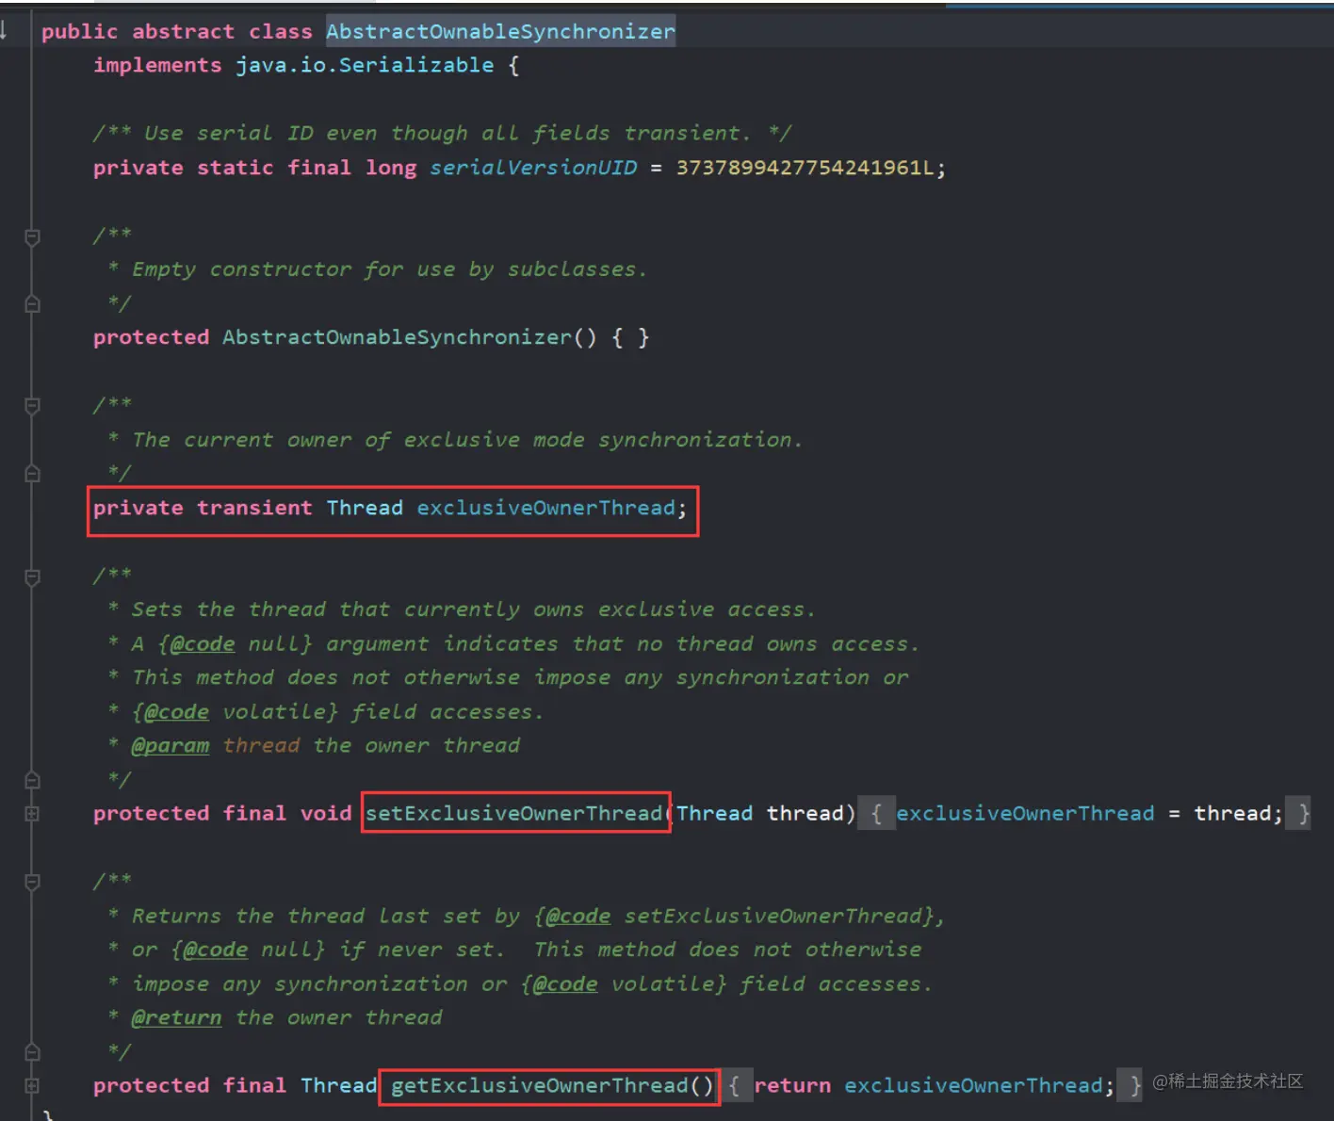Click the AbstractOwnableSynchronizer() constructor name

pos(398,337)
